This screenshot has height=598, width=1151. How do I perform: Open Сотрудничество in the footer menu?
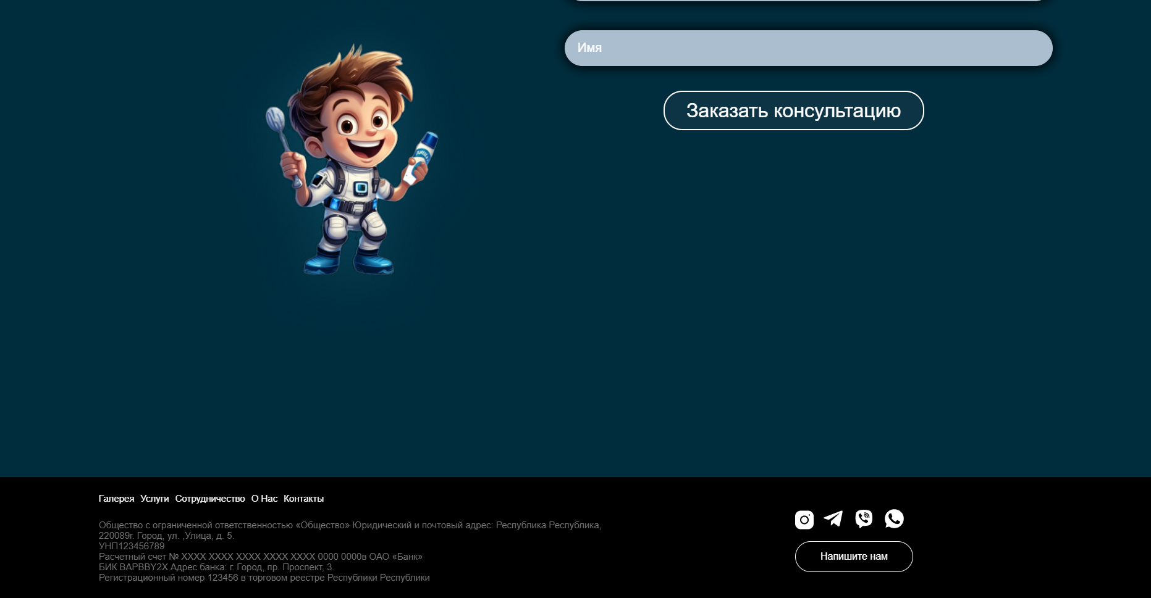click(x=210, y=499)
